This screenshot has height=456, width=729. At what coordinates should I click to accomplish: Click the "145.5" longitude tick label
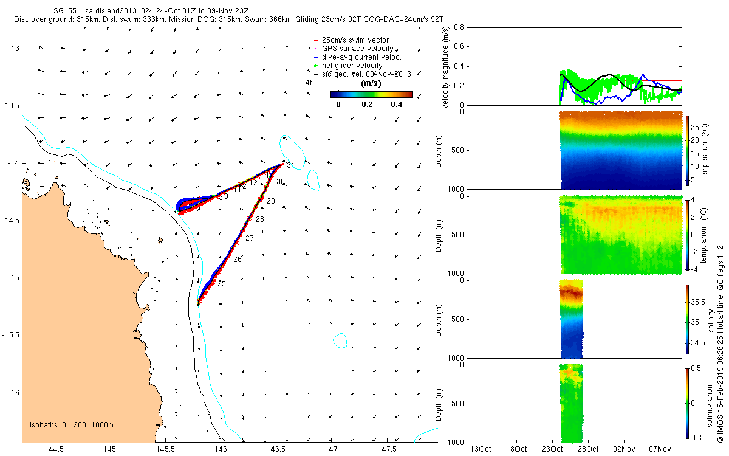165,449
